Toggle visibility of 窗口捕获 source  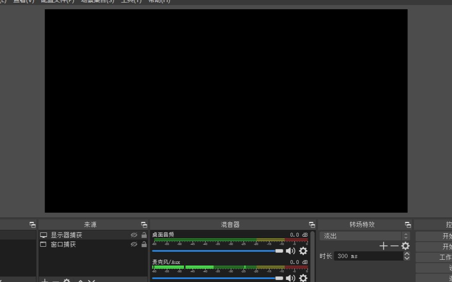(134, 244)
